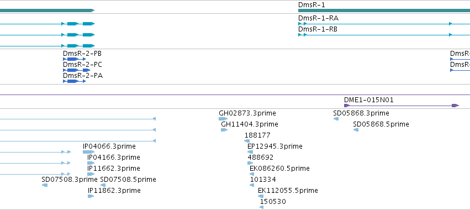Click the EK112055.5prime marker
The height and width of the screenshot is (210, 470).
coord(261,196)
